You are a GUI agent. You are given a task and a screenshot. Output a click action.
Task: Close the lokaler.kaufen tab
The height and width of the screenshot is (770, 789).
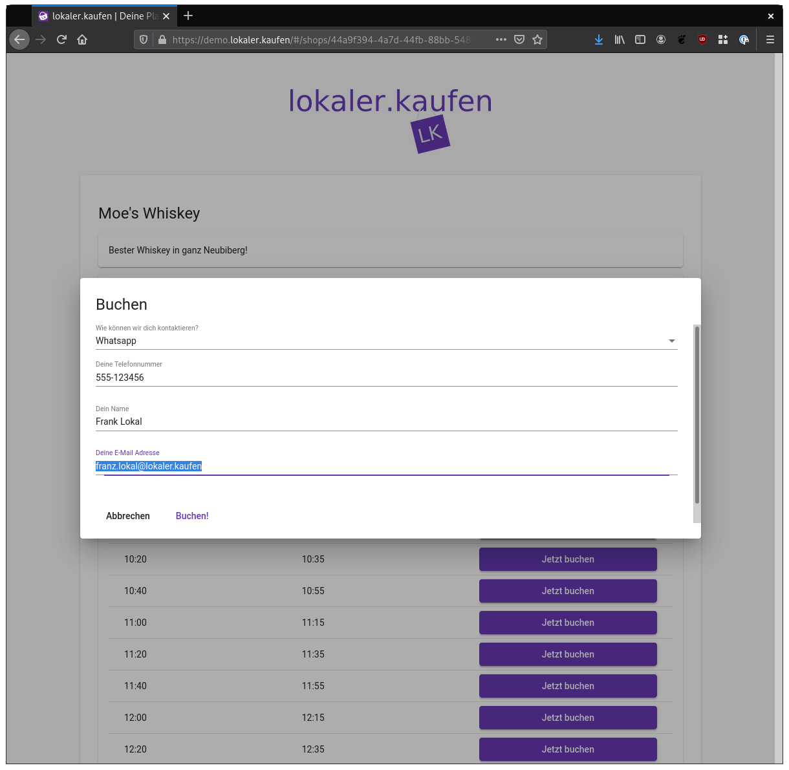pos(166,16)
